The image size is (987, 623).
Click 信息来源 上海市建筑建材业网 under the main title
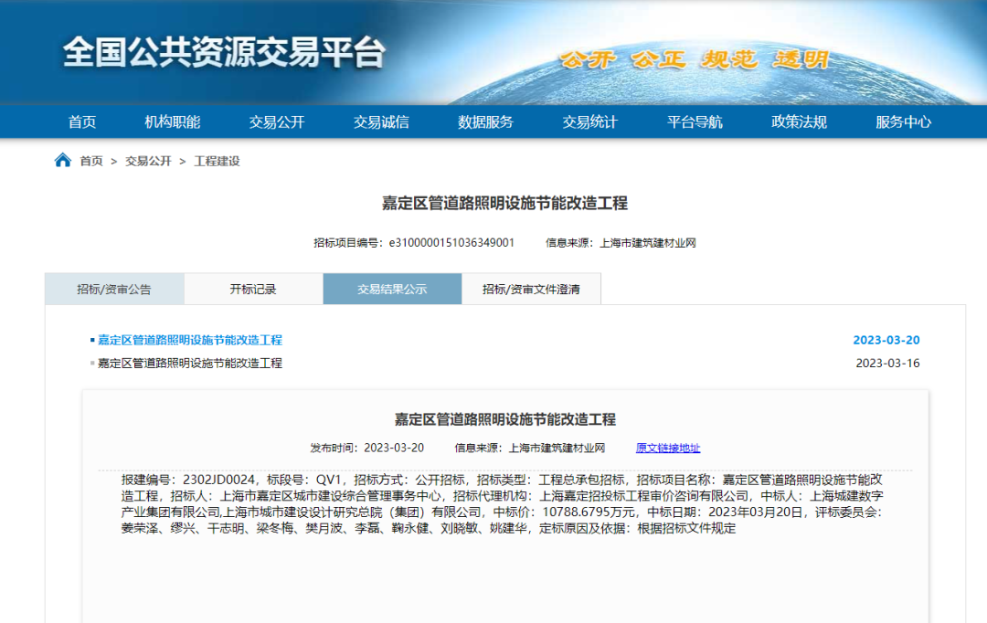tap(621, 243)
